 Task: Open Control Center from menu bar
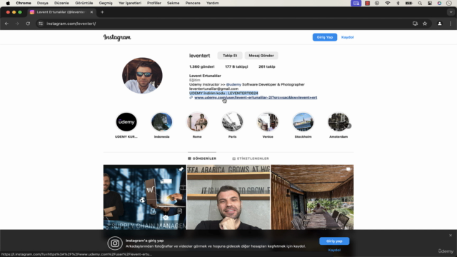point(430,3)
